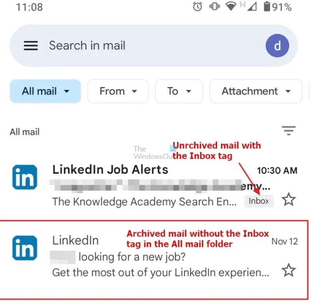Star the archived LinkedIn Nov 12 email
Viewport: 310px width, 304px height.
[288, 270]
